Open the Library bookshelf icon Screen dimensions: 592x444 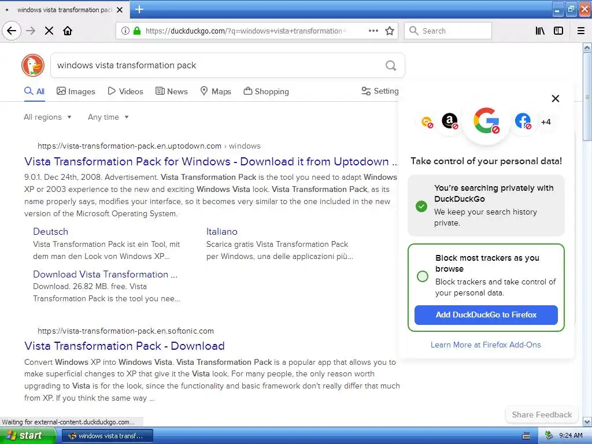[x=540, y=31]
